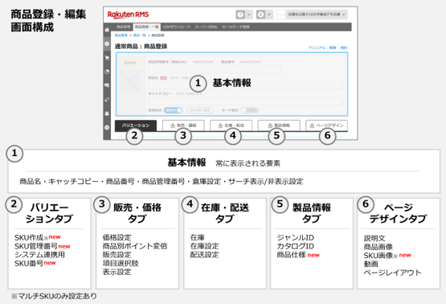The image size is (446, 304).
Task: Click the '説明文' text
Action: [374, 238]
